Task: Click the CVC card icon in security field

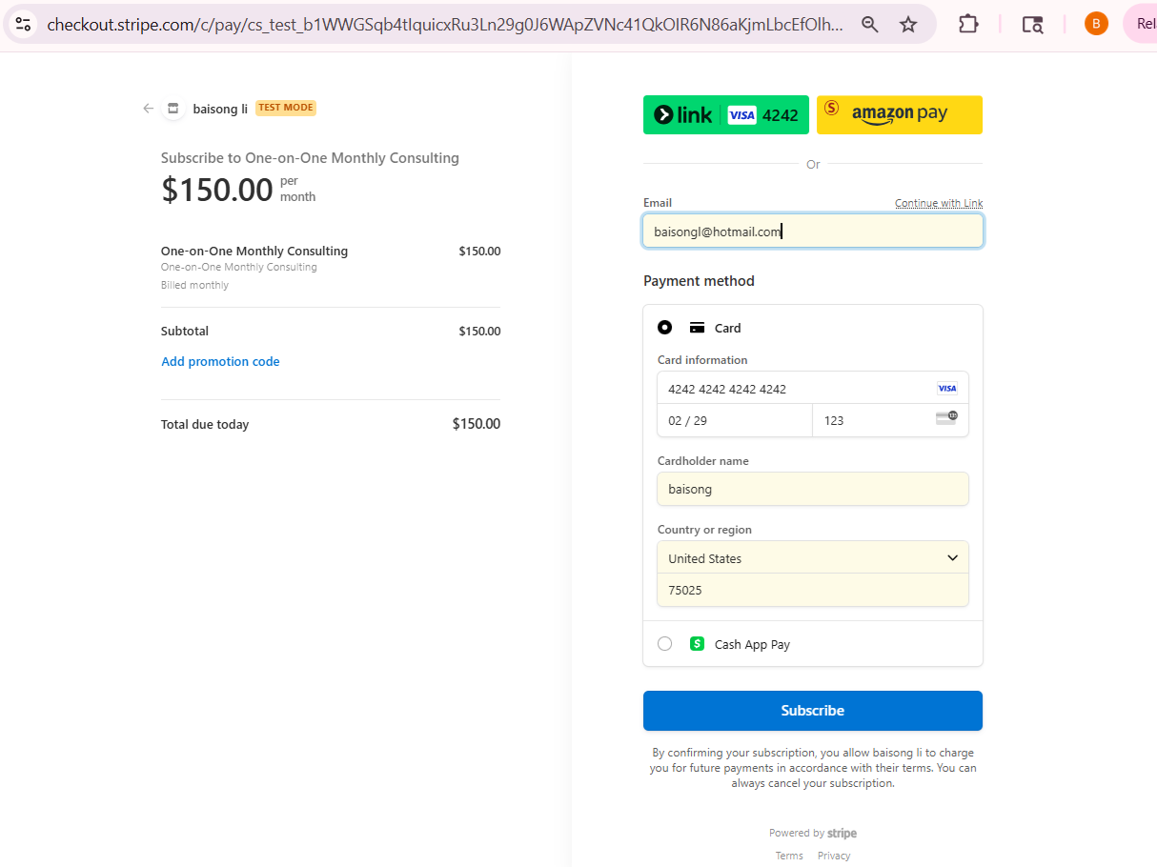Action: pyautogui.click(x=946, y=419)
